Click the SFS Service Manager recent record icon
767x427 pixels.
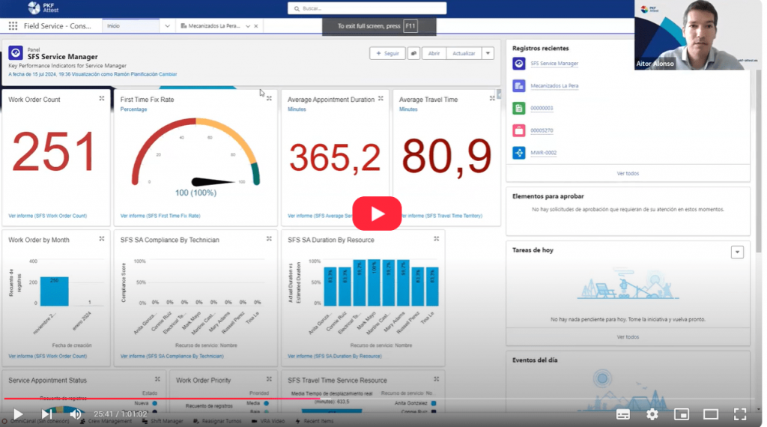pos(519,64)
